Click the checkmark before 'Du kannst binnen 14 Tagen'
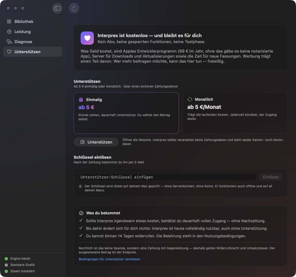 [x=81, y=235]
